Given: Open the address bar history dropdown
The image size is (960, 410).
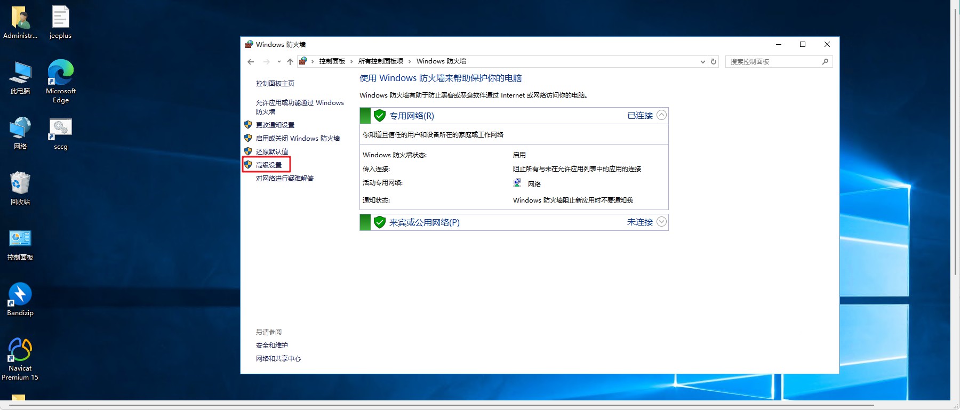Looking at the screenshot, I should click(702, 62).
